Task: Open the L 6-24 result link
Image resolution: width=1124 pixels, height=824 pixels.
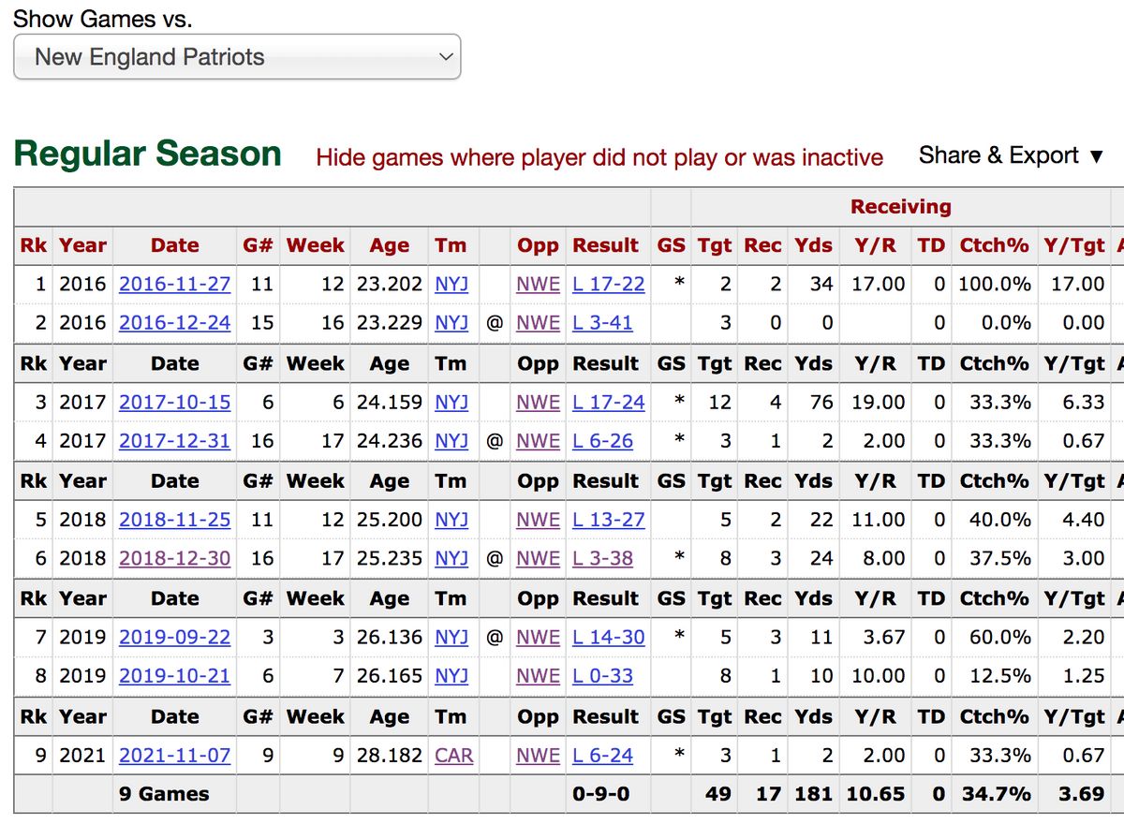Action: [602, 755]
